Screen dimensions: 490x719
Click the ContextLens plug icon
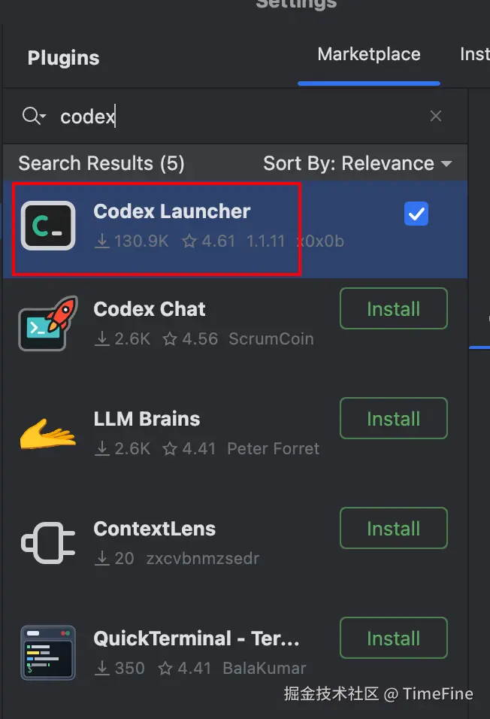[x=48, y=543]
